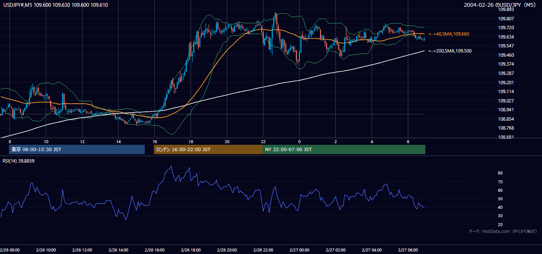Click price axis value 108.941
Image resolution: width=542 pixels, height=254 pixels.
point(506,110)
